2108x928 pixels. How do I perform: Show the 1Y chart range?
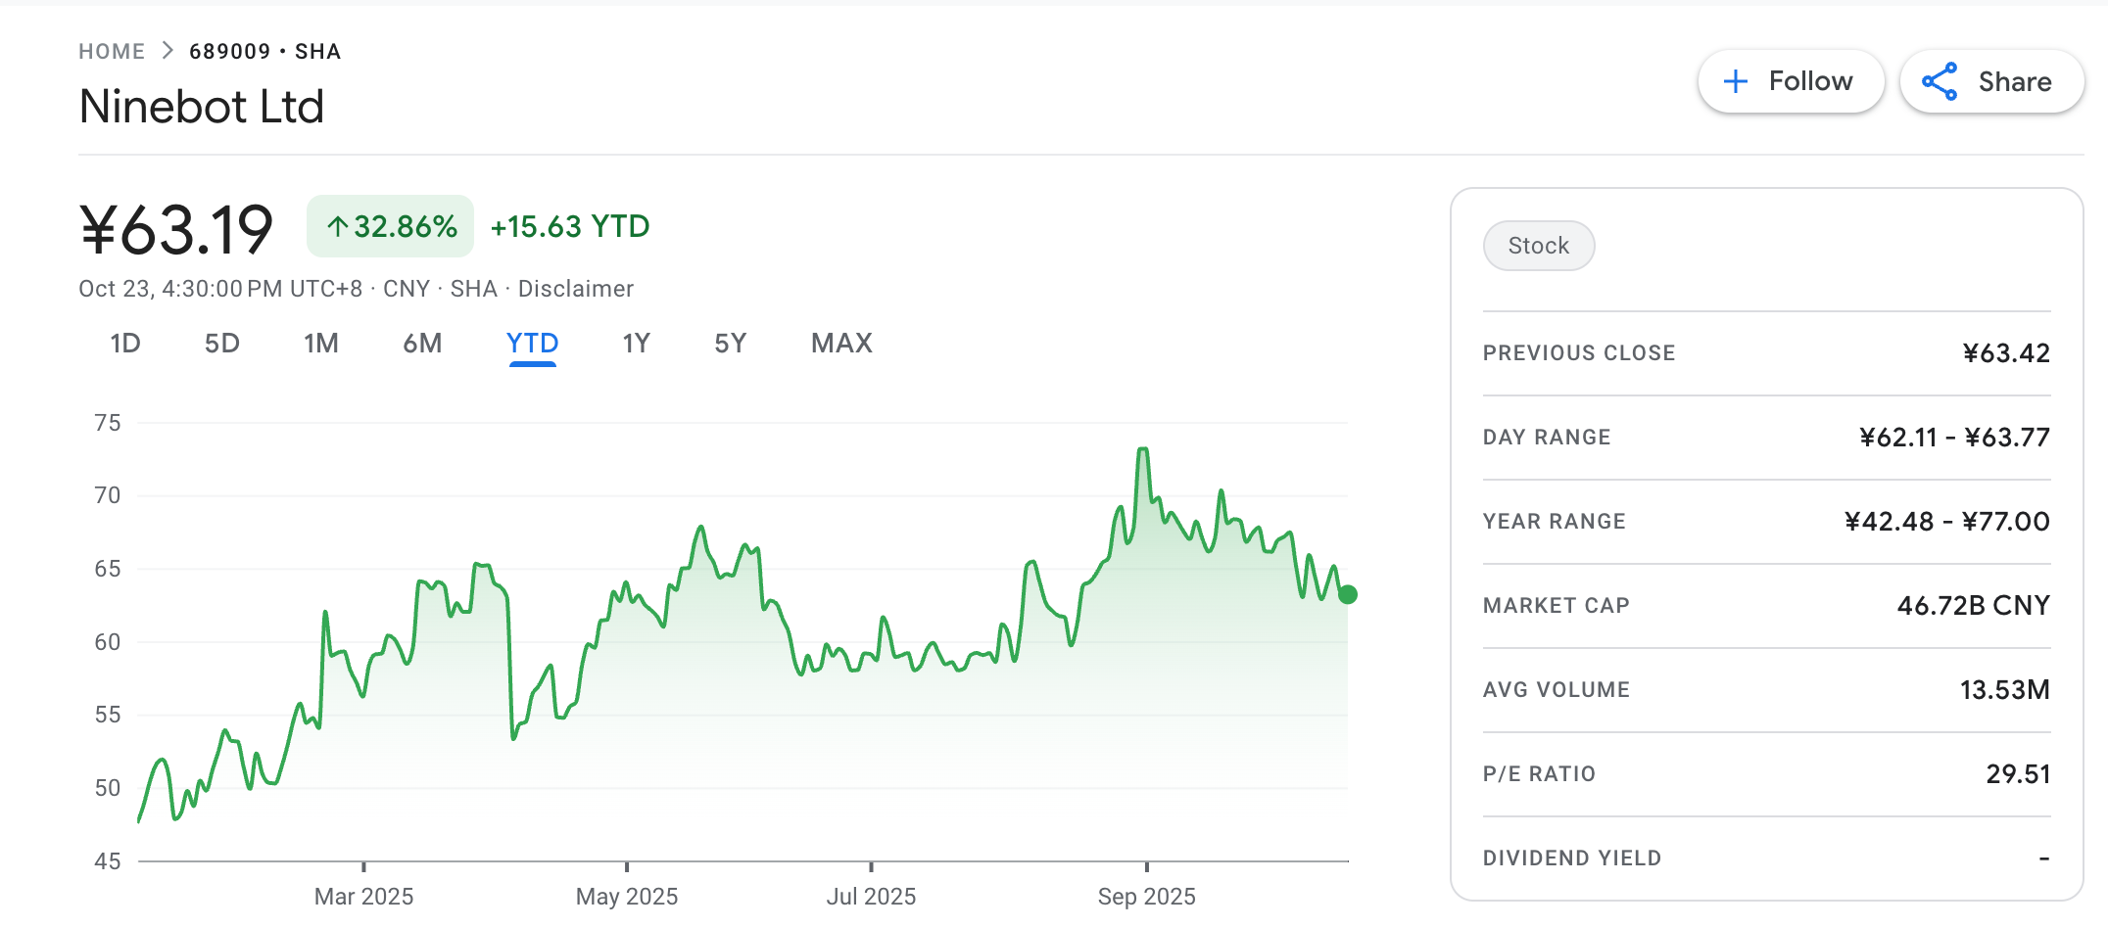[x=637, y=344]
